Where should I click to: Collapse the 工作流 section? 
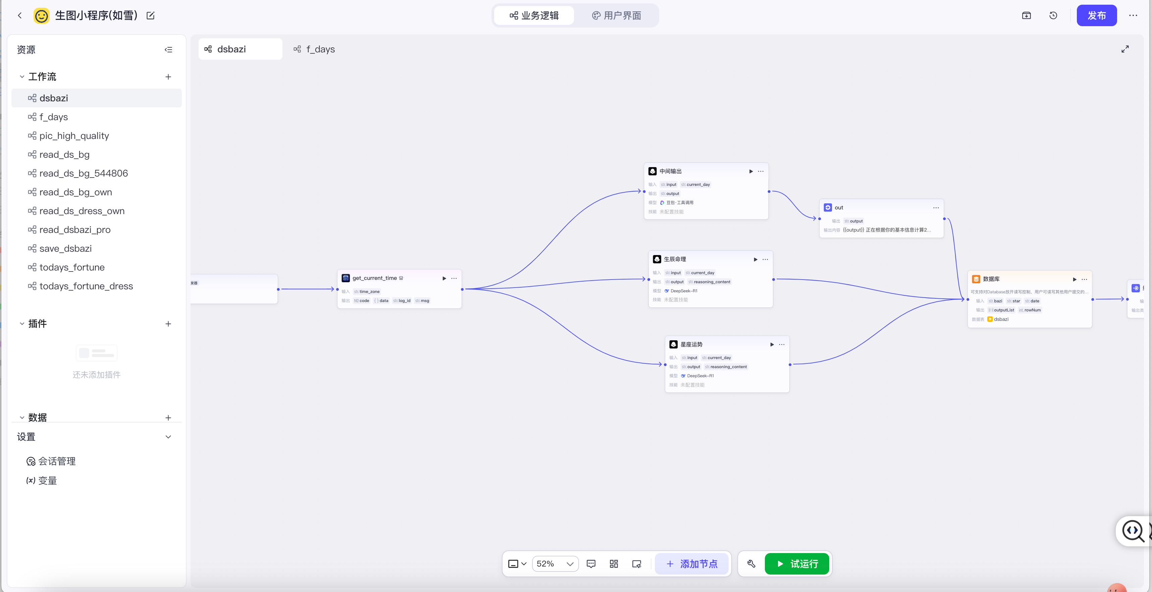coord(22,77)
